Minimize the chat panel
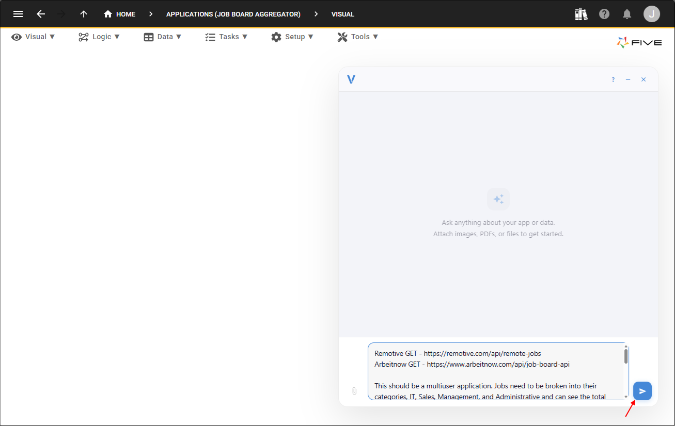This screenshot has height=426, width=675. click(628, 79)
